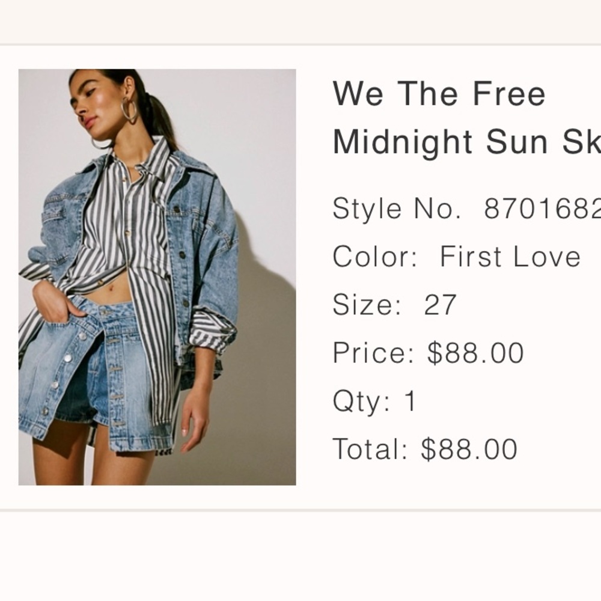The height and width of the screenshot is (601, 601).
Task: Click the "Size:" label
Action: [x=367, y=305]
